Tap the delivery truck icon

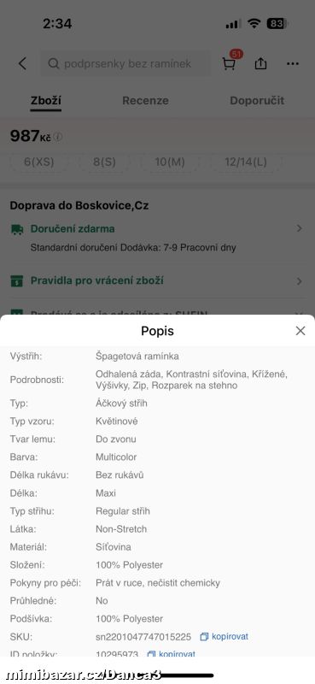click(x=17, y=229)
